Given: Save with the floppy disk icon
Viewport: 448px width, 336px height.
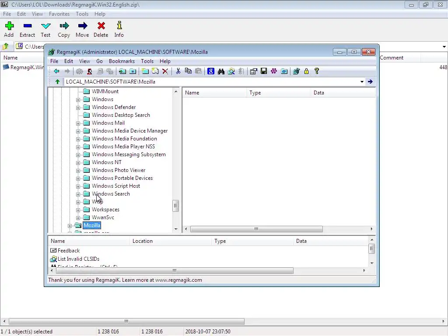Looking at the screenshot, I should (x=264, y=71).
